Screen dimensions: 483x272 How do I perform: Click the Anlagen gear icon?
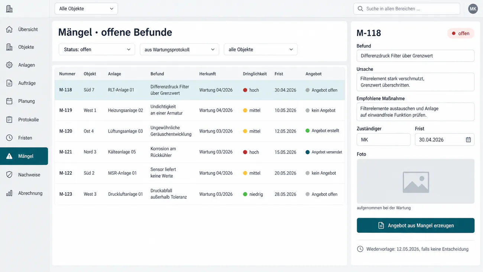point(9,65)
